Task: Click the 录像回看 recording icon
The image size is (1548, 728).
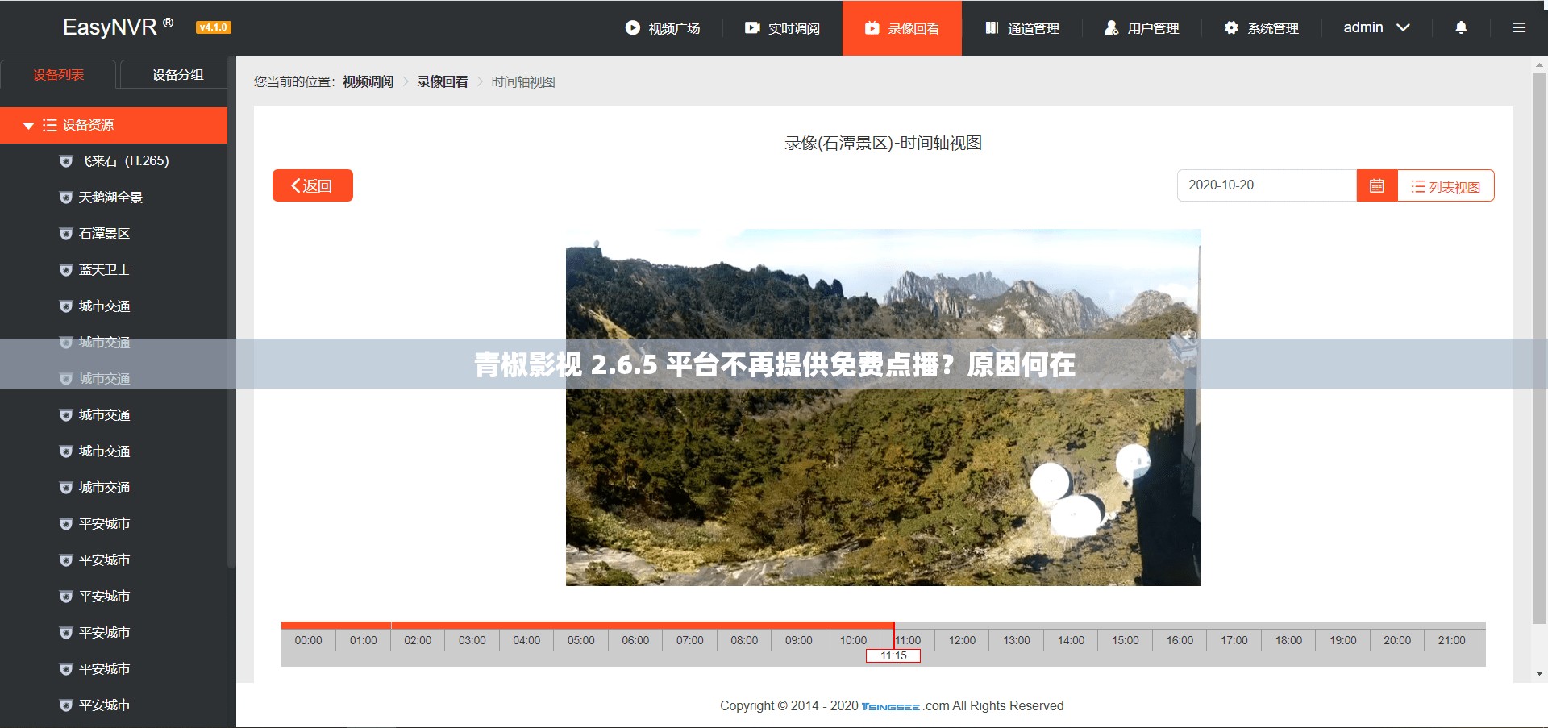Action: pyautogui.click(x=872, y=28)
